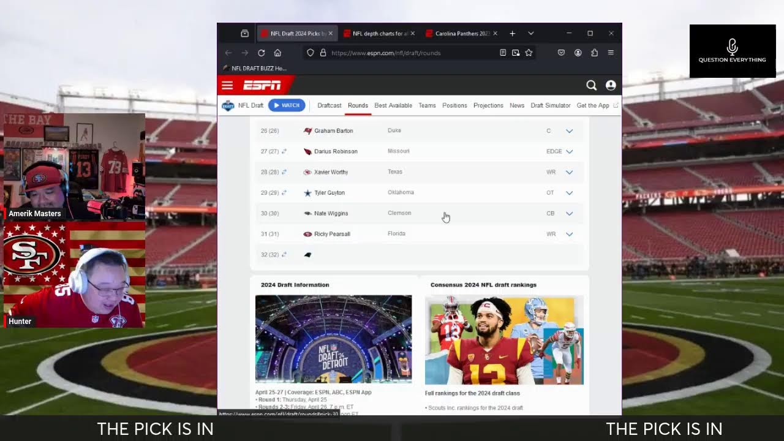Click Nate Wiggins player name
The height and width of the screenshot is (441, 784).
click(x=331, y=213)
